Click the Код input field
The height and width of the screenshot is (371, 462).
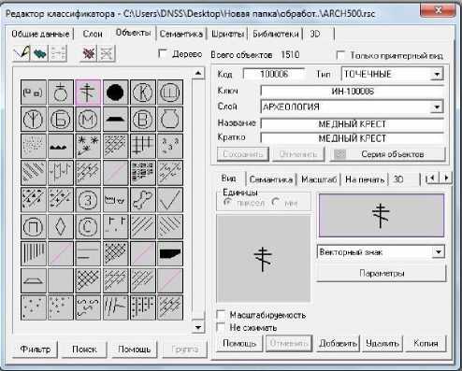click(x=274, y=74)
